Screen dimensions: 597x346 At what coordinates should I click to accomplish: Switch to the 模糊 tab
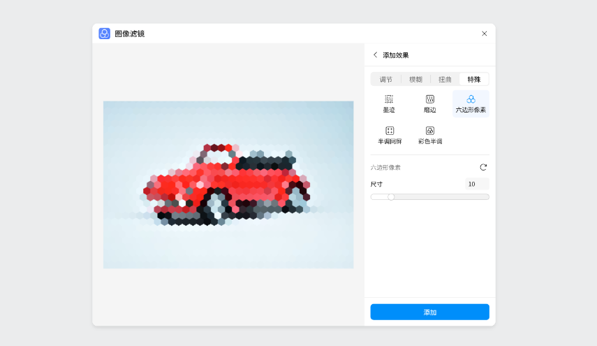415,79
